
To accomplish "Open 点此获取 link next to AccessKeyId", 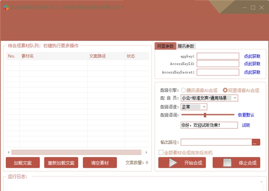I will [252, 64].
